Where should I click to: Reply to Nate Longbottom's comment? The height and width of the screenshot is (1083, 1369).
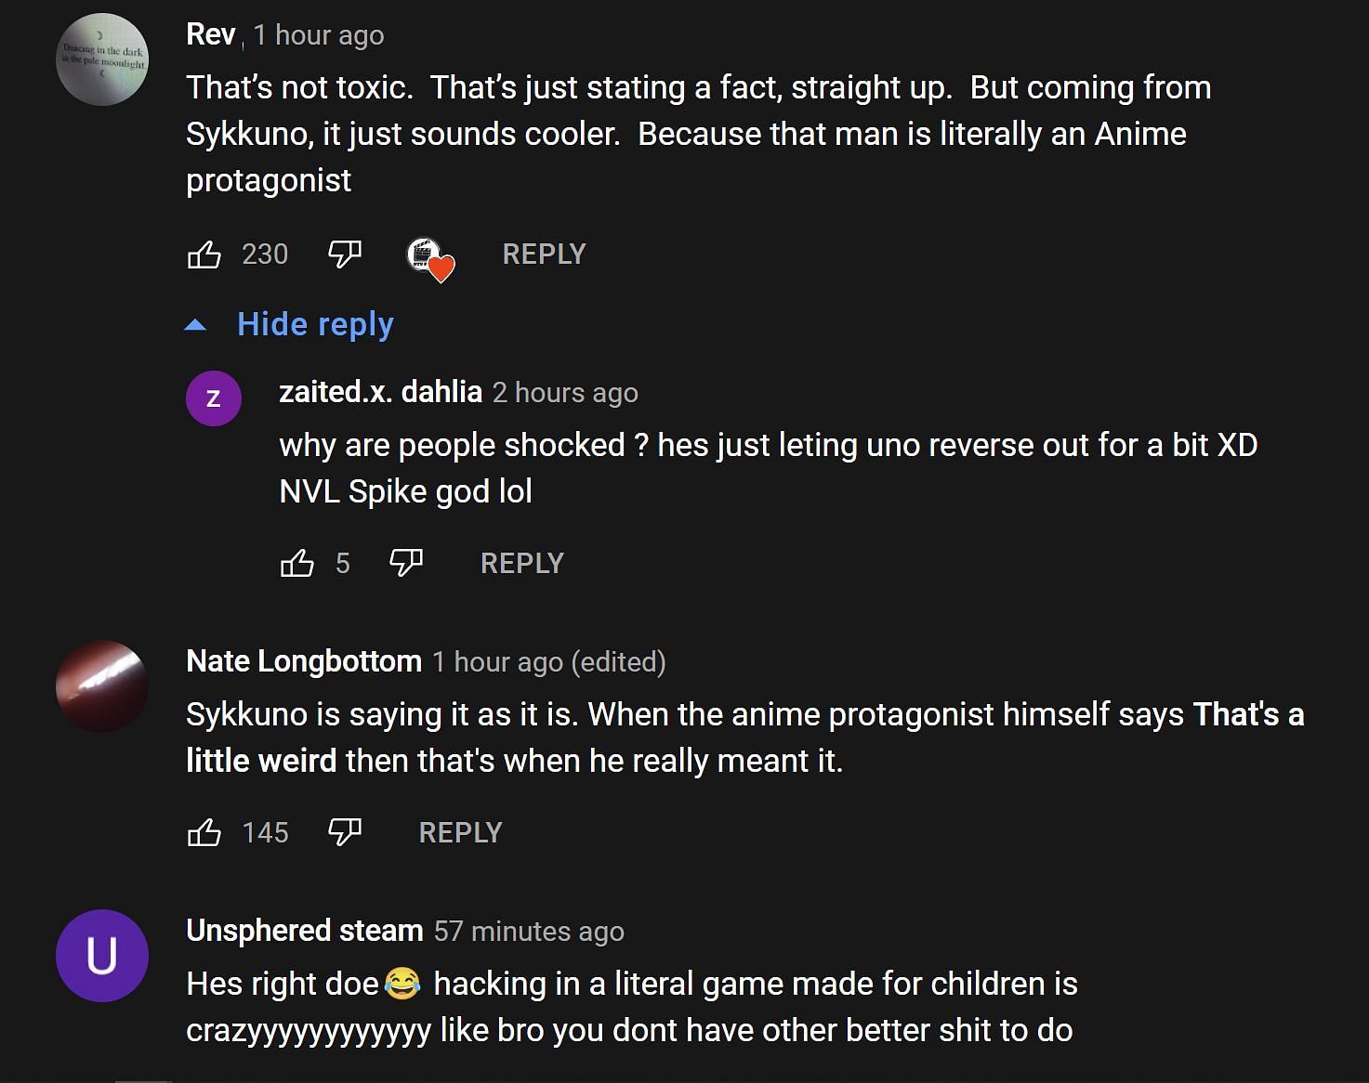click(460, 832)
